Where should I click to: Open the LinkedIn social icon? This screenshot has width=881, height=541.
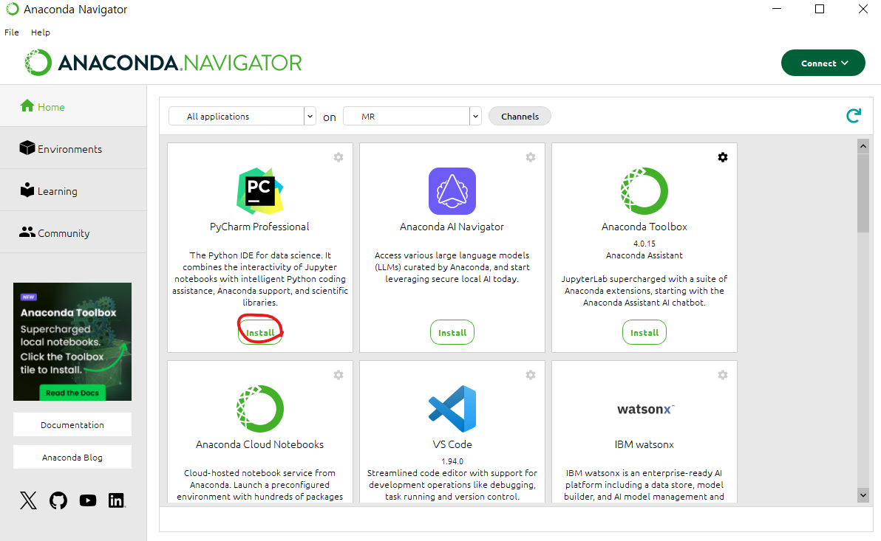point(116,500)
